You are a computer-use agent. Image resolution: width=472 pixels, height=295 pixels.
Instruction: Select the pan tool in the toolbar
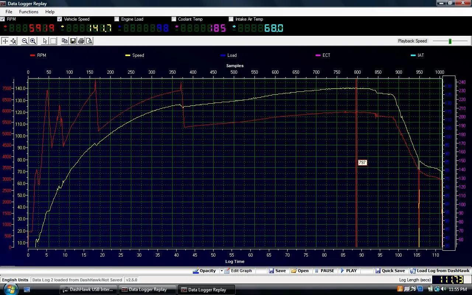click(5, 41)
